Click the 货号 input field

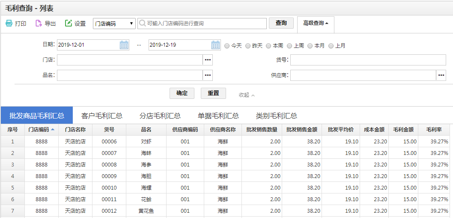(x=368, y=60)
